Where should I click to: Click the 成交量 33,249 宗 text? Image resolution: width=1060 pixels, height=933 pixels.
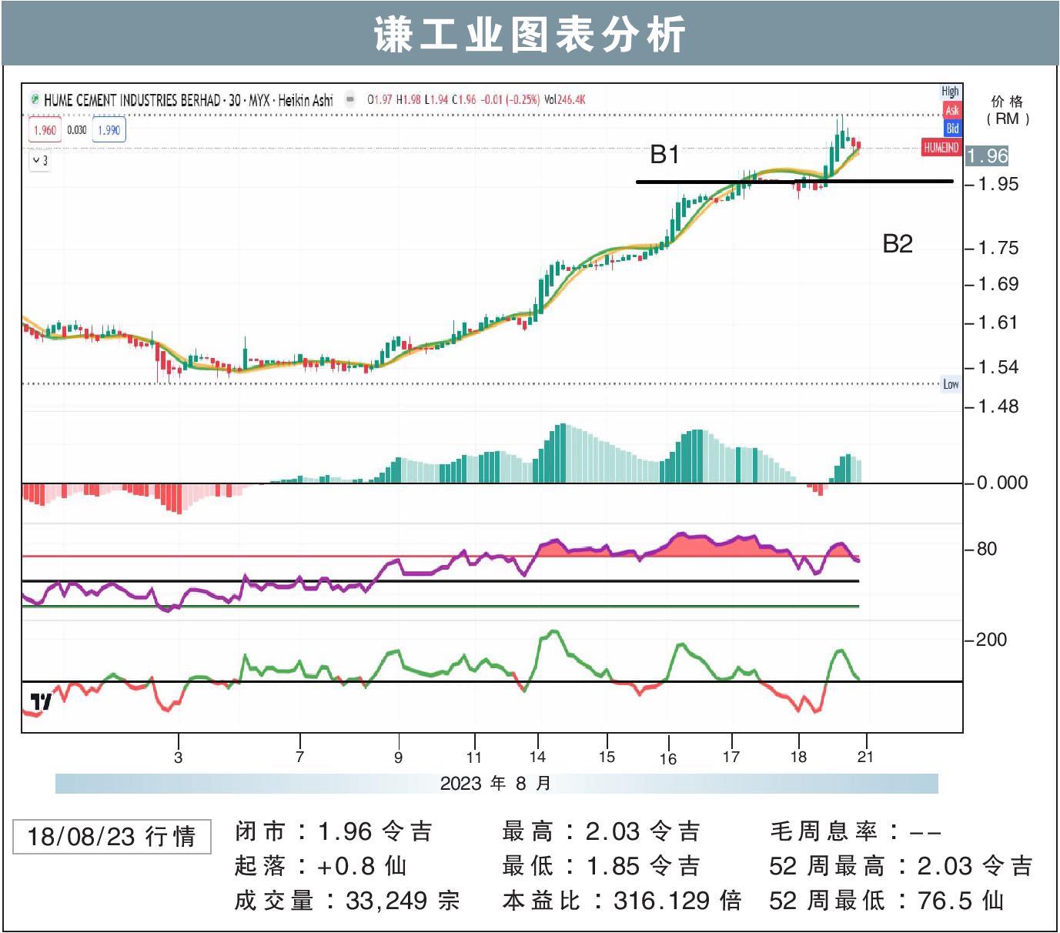(347, 901)
